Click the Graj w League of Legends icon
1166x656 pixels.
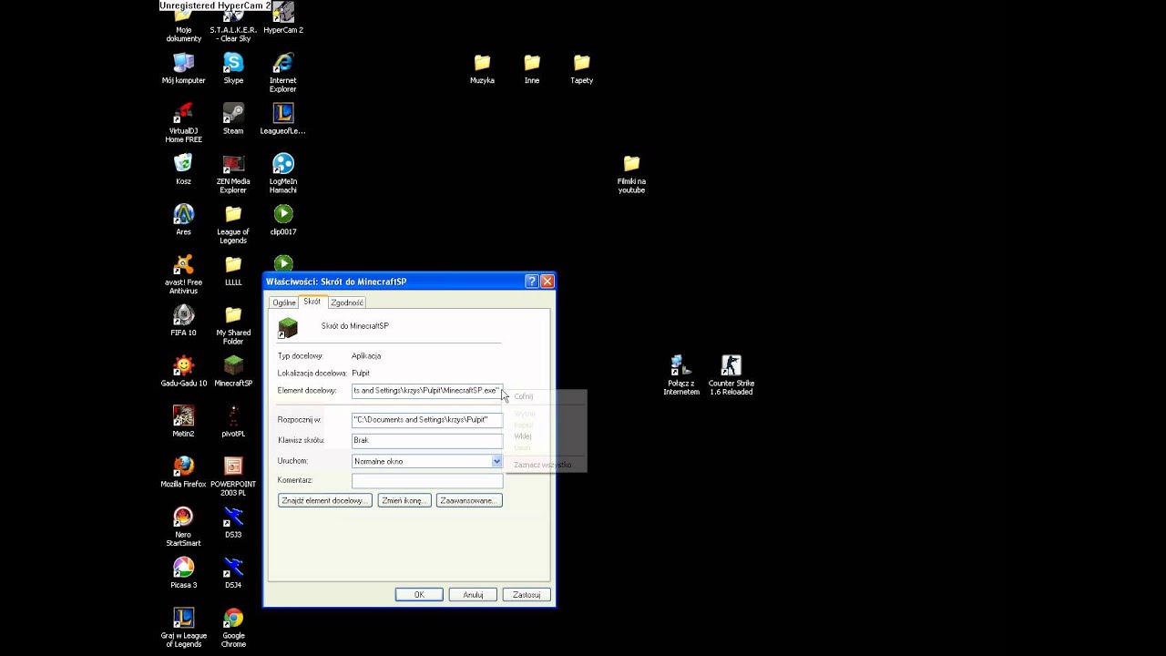tap(183, 627)
